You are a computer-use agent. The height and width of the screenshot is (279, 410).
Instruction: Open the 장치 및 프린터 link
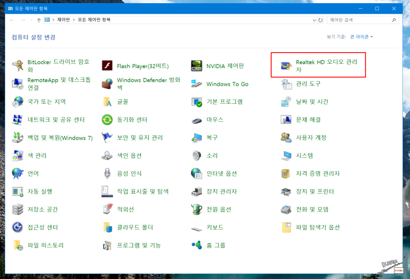(x=315, y=192)
